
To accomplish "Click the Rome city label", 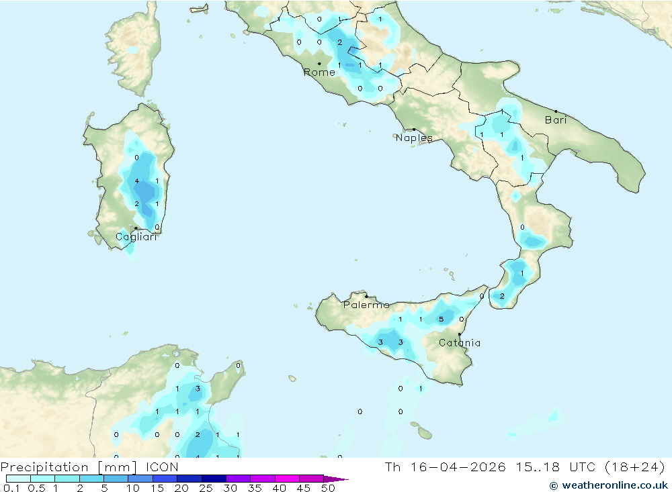I will (319, 72).
